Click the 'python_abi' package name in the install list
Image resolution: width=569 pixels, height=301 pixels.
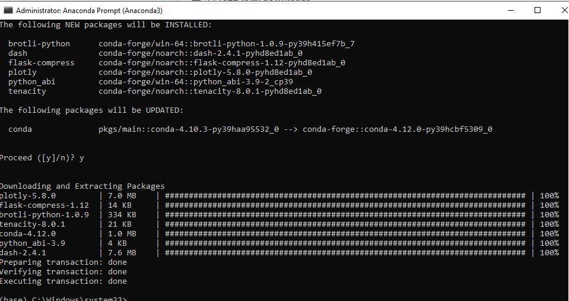coord(32,82)
